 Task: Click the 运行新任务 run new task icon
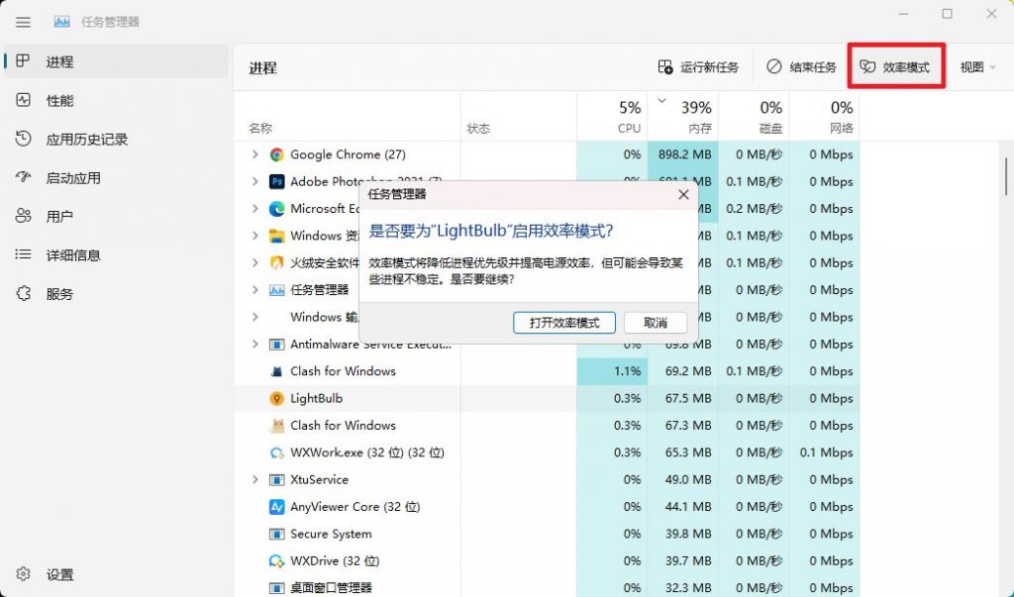coord(665,66)
